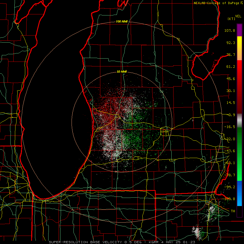The height and width of the screenshot is (244, 244).
Task: Select the -78.7 scale value
Action: coord(230,175)
